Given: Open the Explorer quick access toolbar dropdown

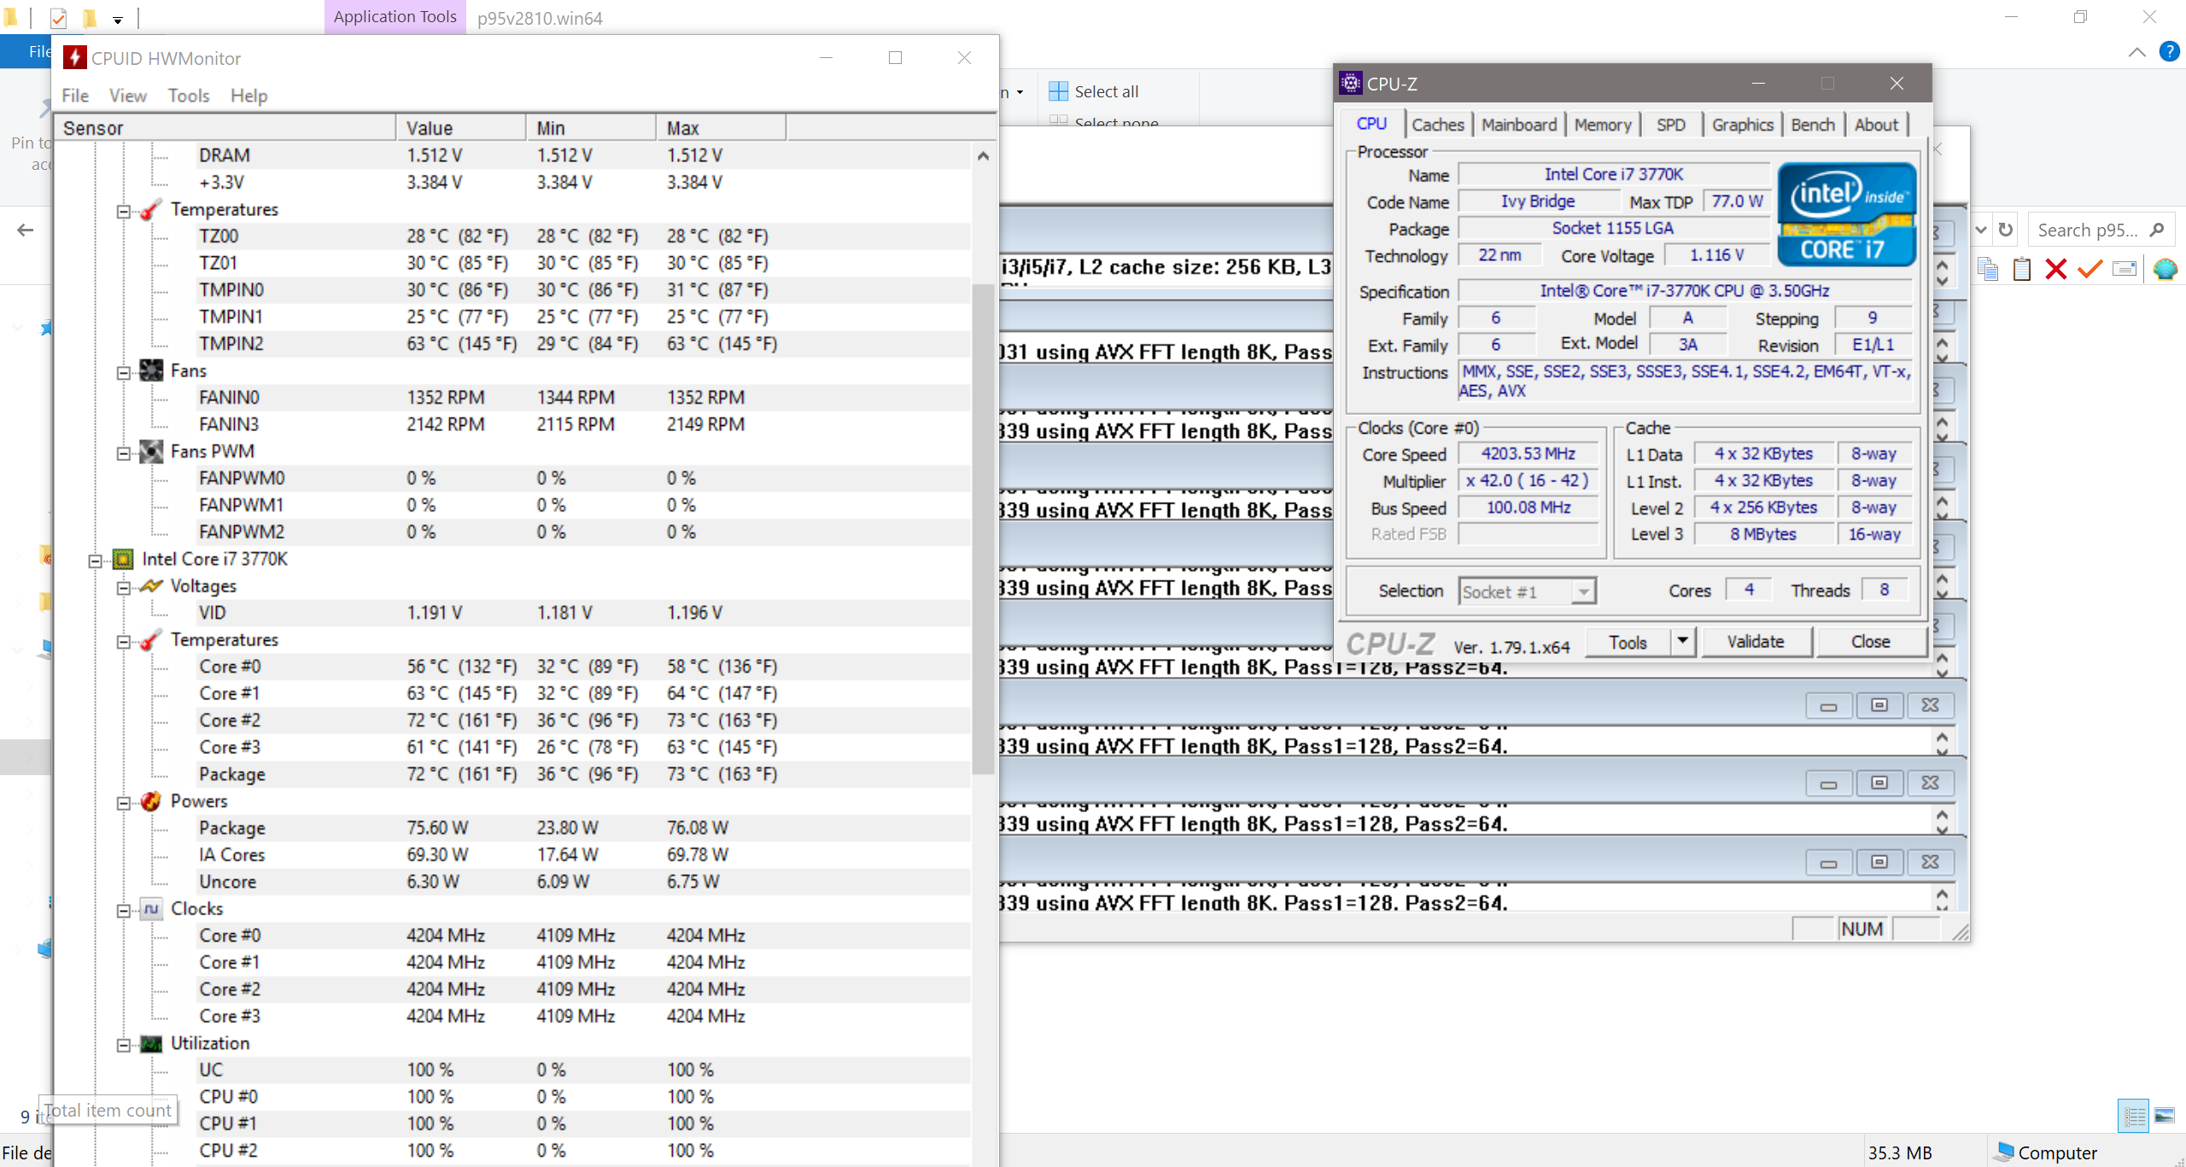Looking at the screenshot, I should coord(118,19).
